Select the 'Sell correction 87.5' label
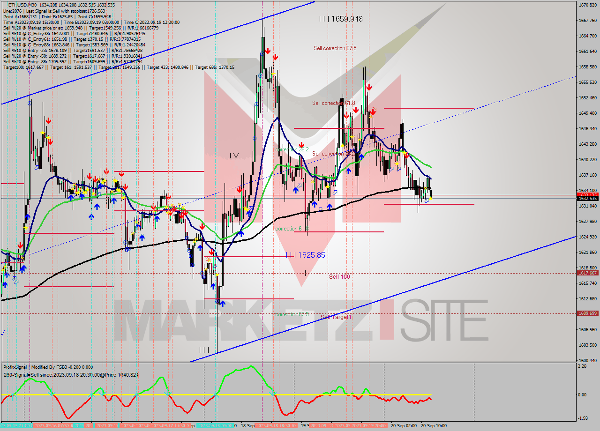Viewport: 600px width, 431px height. click(x=335, y=48)
